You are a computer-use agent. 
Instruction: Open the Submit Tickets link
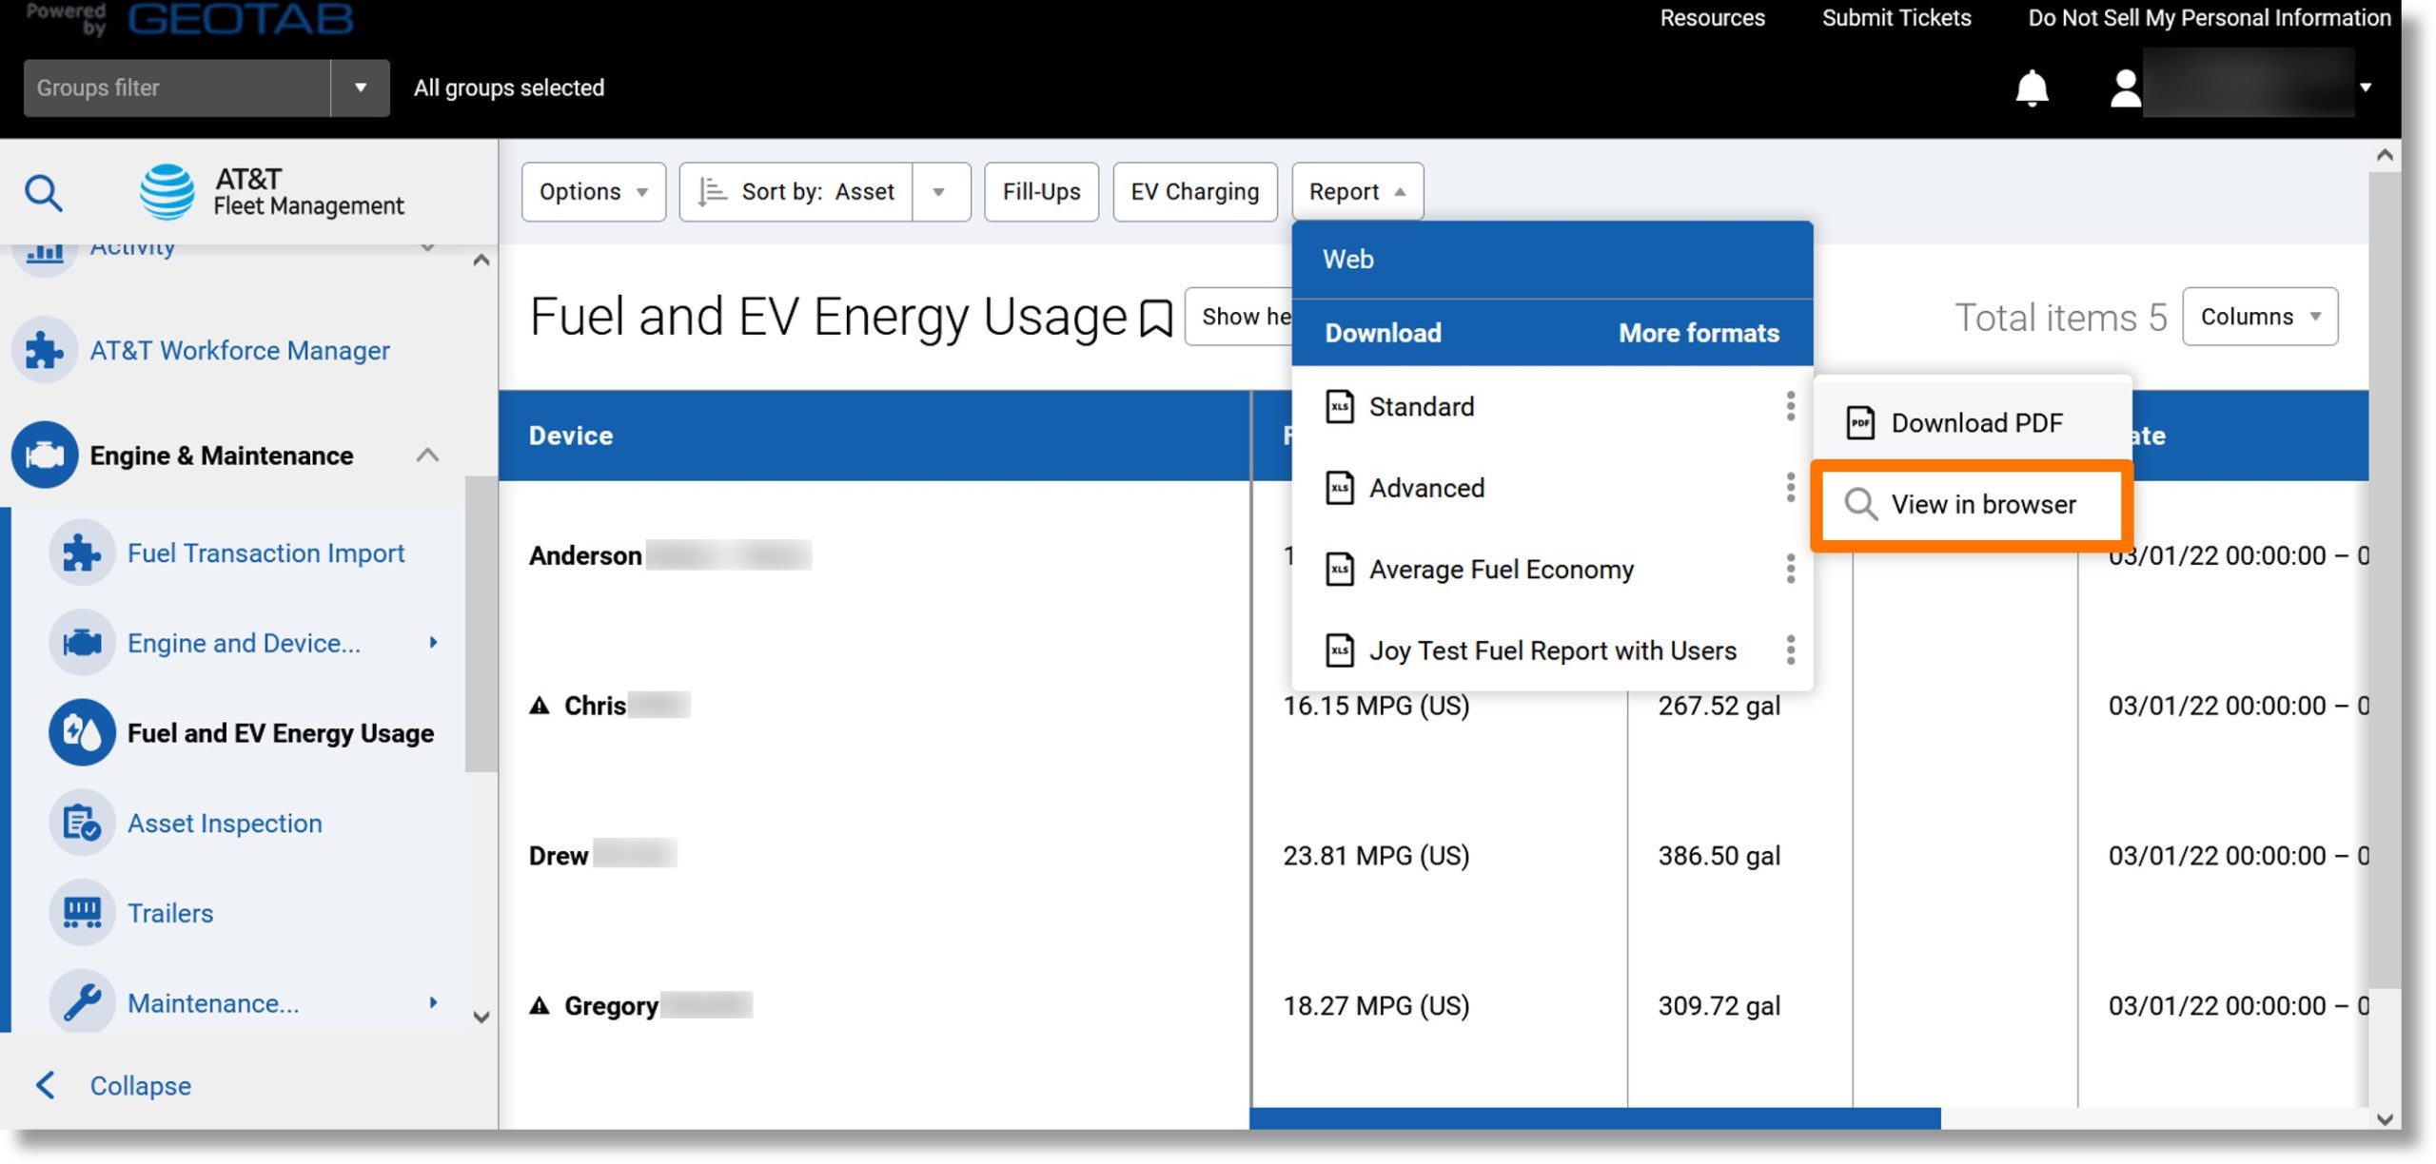click(1896, 18)
